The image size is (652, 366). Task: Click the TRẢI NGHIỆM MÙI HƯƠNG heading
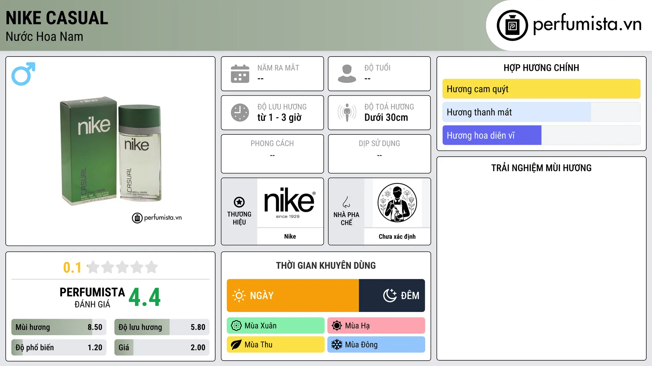[x=541, y=168]
